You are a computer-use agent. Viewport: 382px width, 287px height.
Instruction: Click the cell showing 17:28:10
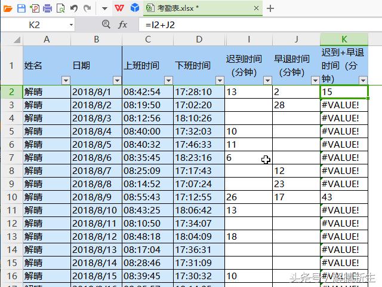199,92
